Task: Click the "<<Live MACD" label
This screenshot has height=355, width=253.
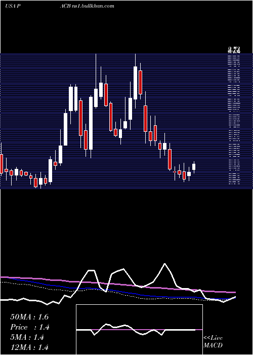Action: tap(213, 341)
